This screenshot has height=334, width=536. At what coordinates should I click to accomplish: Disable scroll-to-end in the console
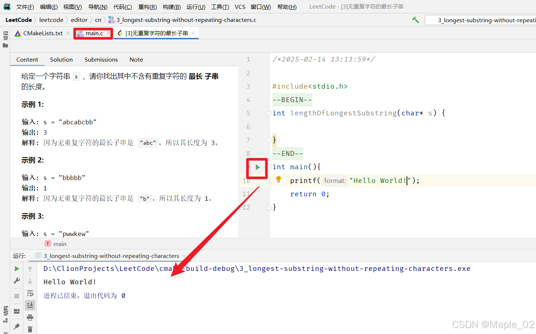(30, 305)
